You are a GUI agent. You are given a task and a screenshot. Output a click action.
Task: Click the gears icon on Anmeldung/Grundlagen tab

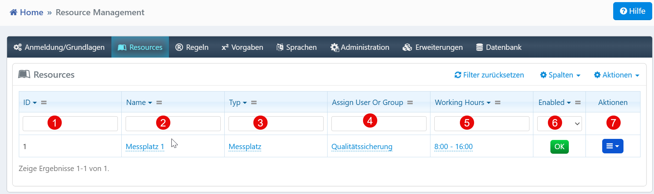[x=18, y=47]
